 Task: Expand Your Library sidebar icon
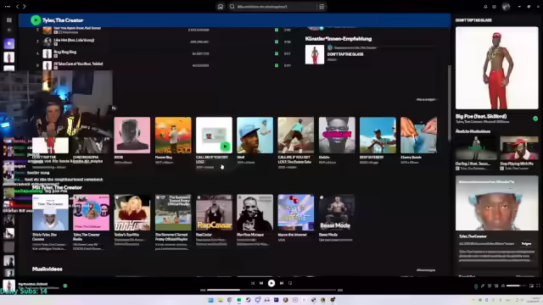[x=9, y=20]
